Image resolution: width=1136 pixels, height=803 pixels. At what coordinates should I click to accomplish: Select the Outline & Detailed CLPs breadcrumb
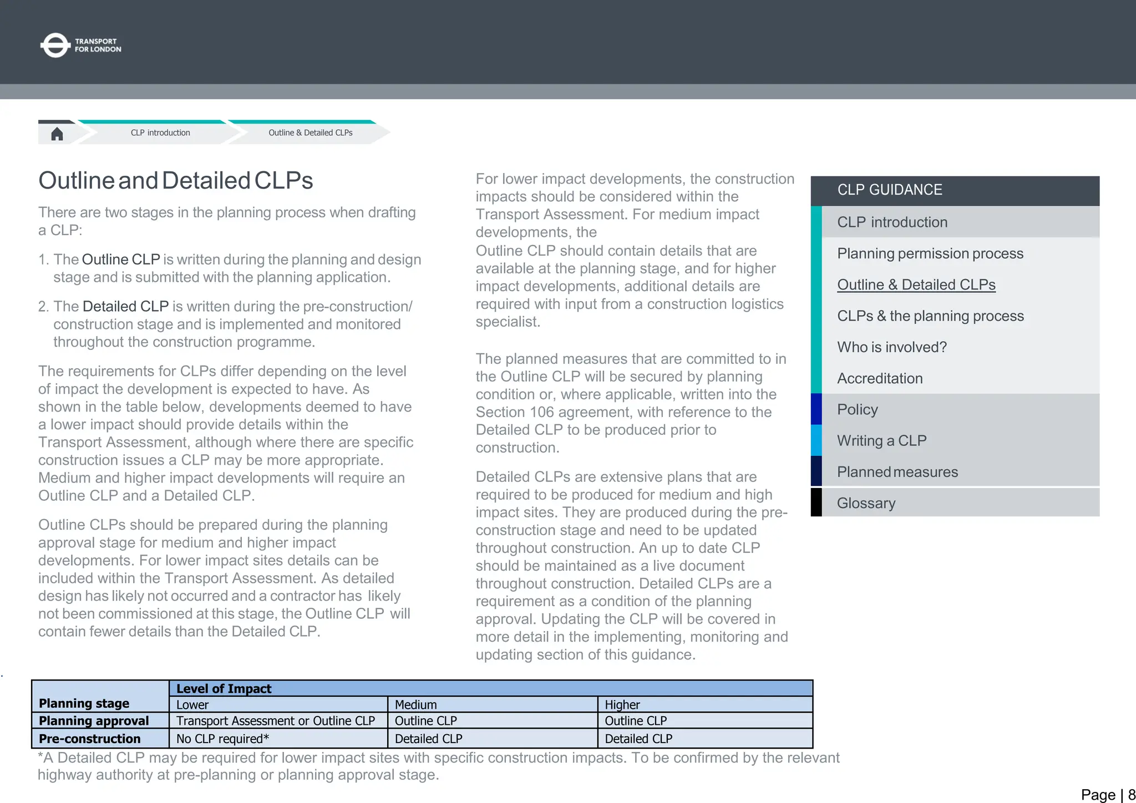[x=310, y=133]
